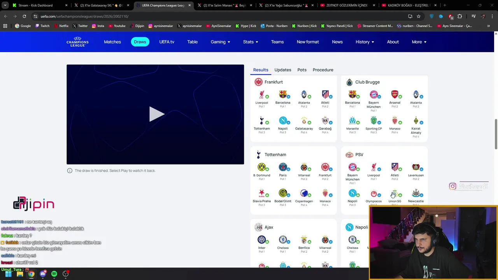Viewport: 498px width, 280px height.
Task: Switch to Stream - Kick Dashboard tab
Action: 39,5
